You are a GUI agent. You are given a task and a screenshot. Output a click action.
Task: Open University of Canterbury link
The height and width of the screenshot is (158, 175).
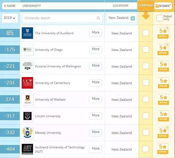click(x=52, y=83)
